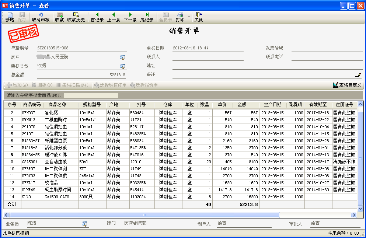Open the 客户 customer lookup button

click(x=122, y=57)
